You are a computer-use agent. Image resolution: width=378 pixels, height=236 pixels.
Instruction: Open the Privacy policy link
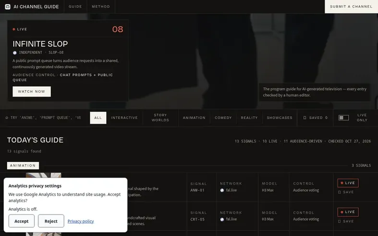[81, 221]
